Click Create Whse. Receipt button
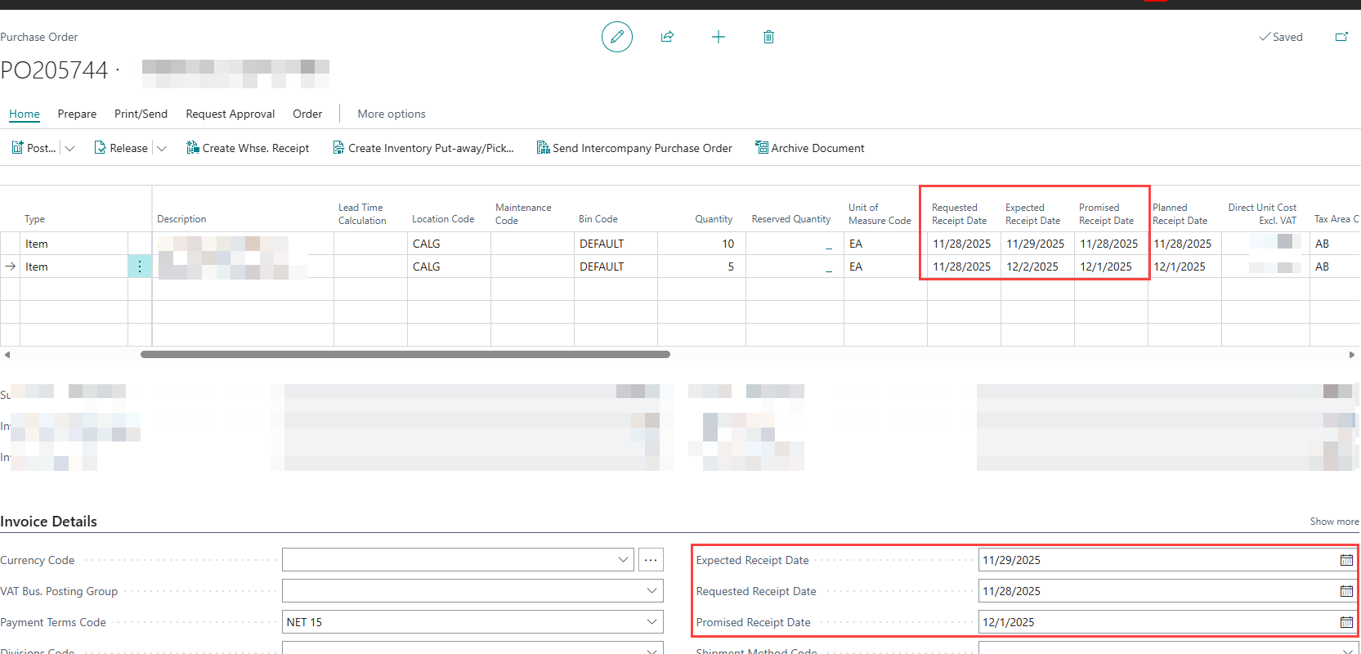1361x654 pixels. tap(248, 148)
